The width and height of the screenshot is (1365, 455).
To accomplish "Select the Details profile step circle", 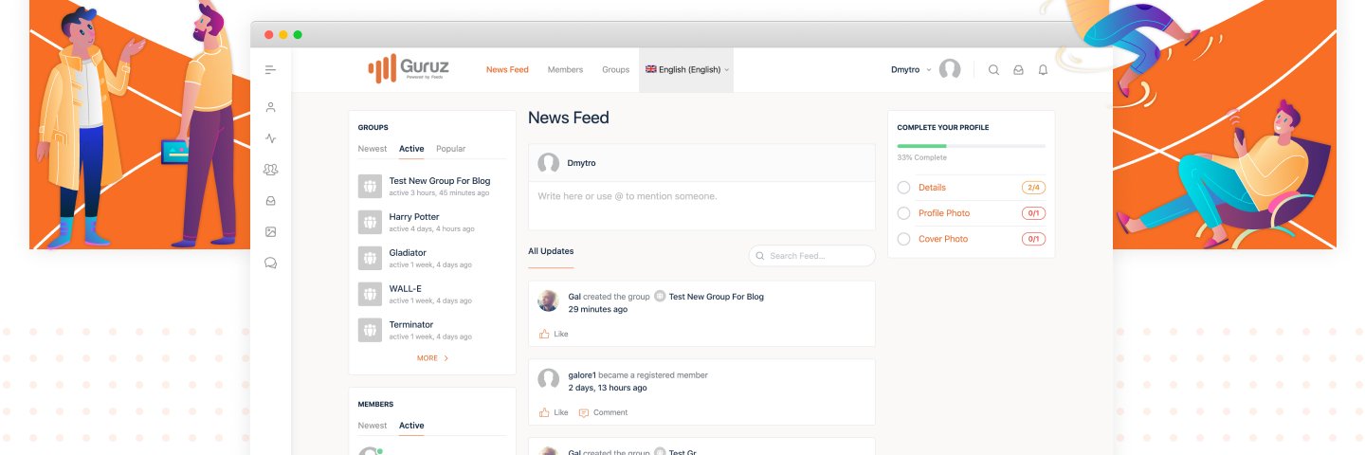I will click(903, 188).
